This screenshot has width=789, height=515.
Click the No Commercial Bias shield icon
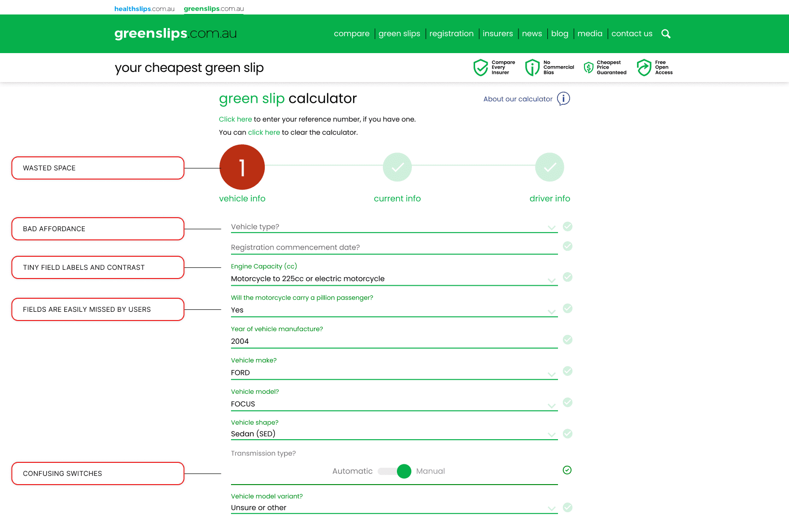(532, 68)
